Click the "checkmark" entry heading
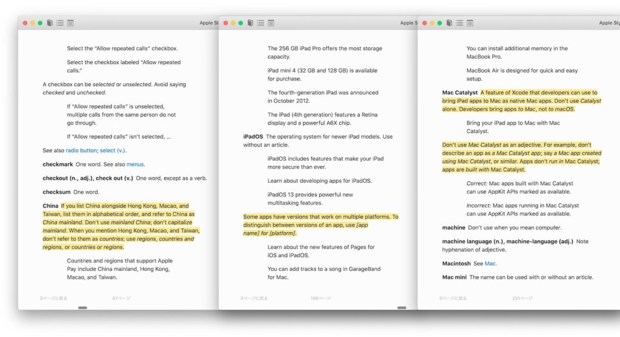This screenshot has width=620, height=337. 58,165
